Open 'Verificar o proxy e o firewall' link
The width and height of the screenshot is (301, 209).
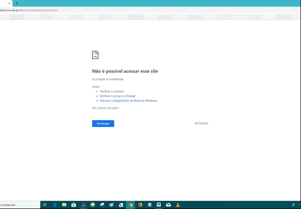coord(117,96)
